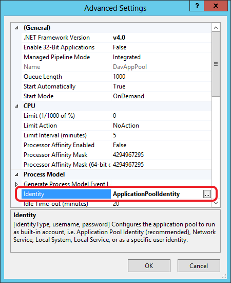This screenshot has height=283, width=231.
Task: Expand Generate Process Model Event Log entry
Action: pyautogui.click(x=16, y=184)
